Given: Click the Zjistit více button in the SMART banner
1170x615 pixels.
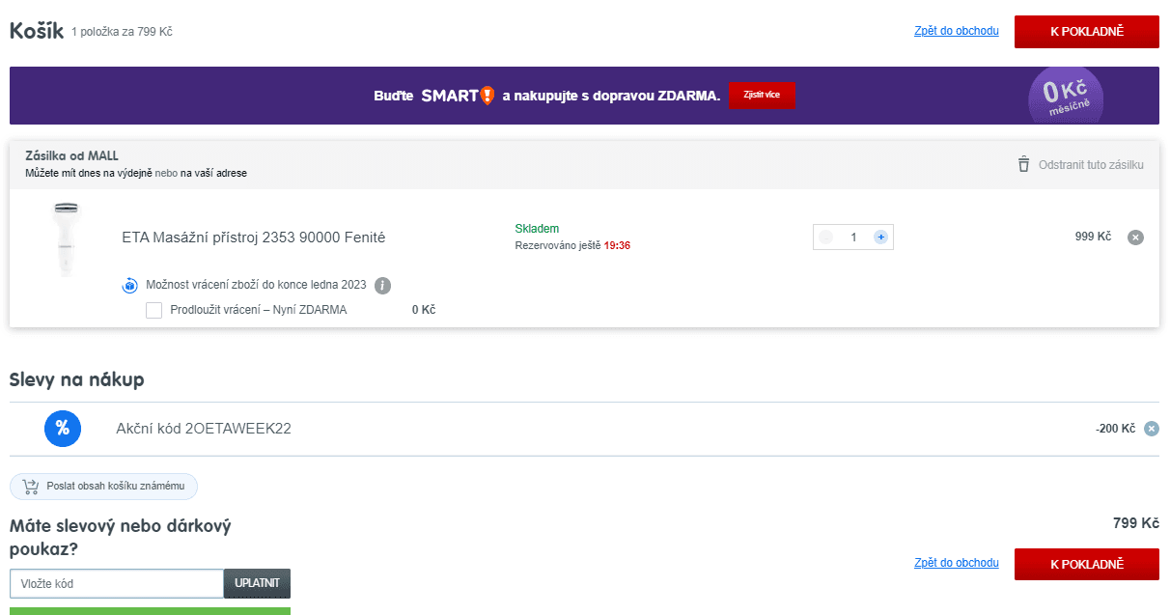Looking at the screenshot, I should coord(762,96).
